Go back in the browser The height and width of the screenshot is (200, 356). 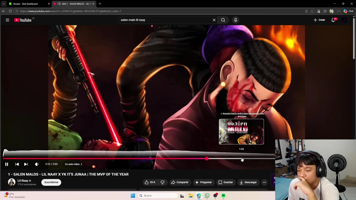click(x=4, y=11)
